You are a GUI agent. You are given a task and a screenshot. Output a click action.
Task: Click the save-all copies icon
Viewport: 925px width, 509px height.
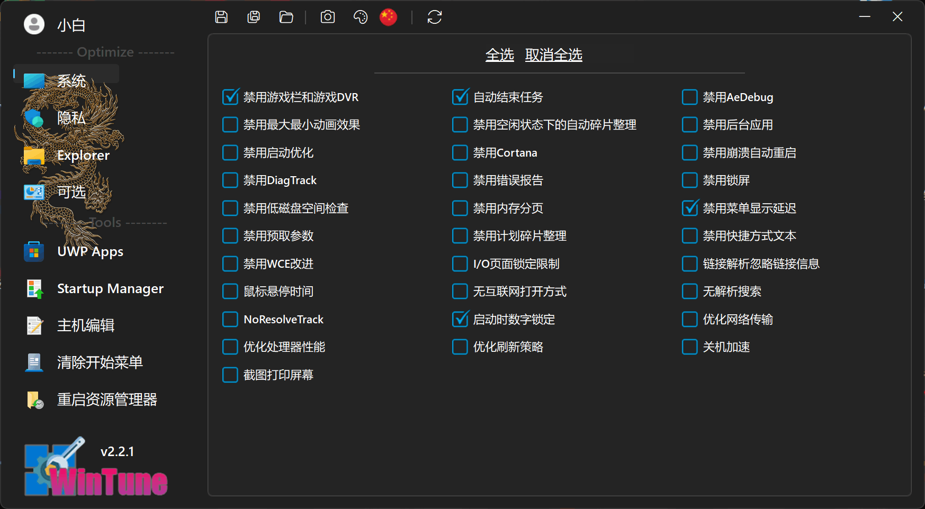pos(254,17)
